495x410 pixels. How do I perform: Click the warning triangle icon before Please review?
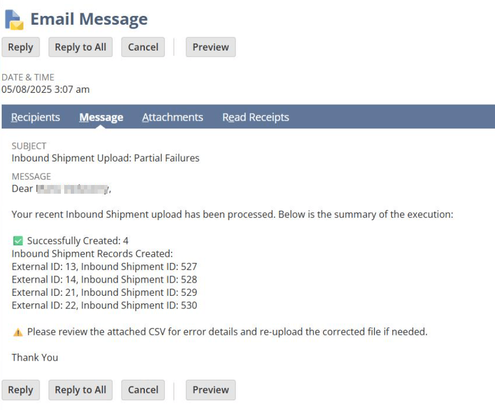click(x=18, y=332)
